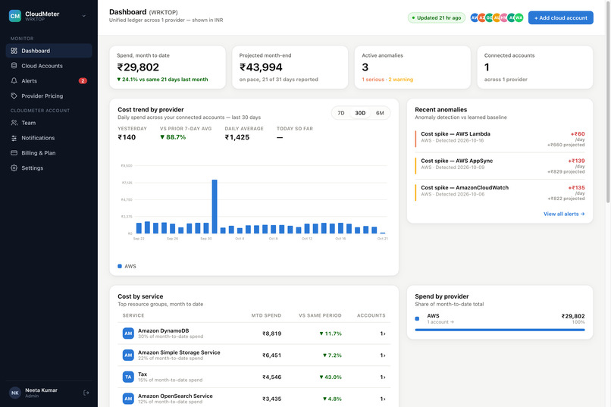Click the page vertical scrollbar
611x407 pixels.
tap(608, 102)
